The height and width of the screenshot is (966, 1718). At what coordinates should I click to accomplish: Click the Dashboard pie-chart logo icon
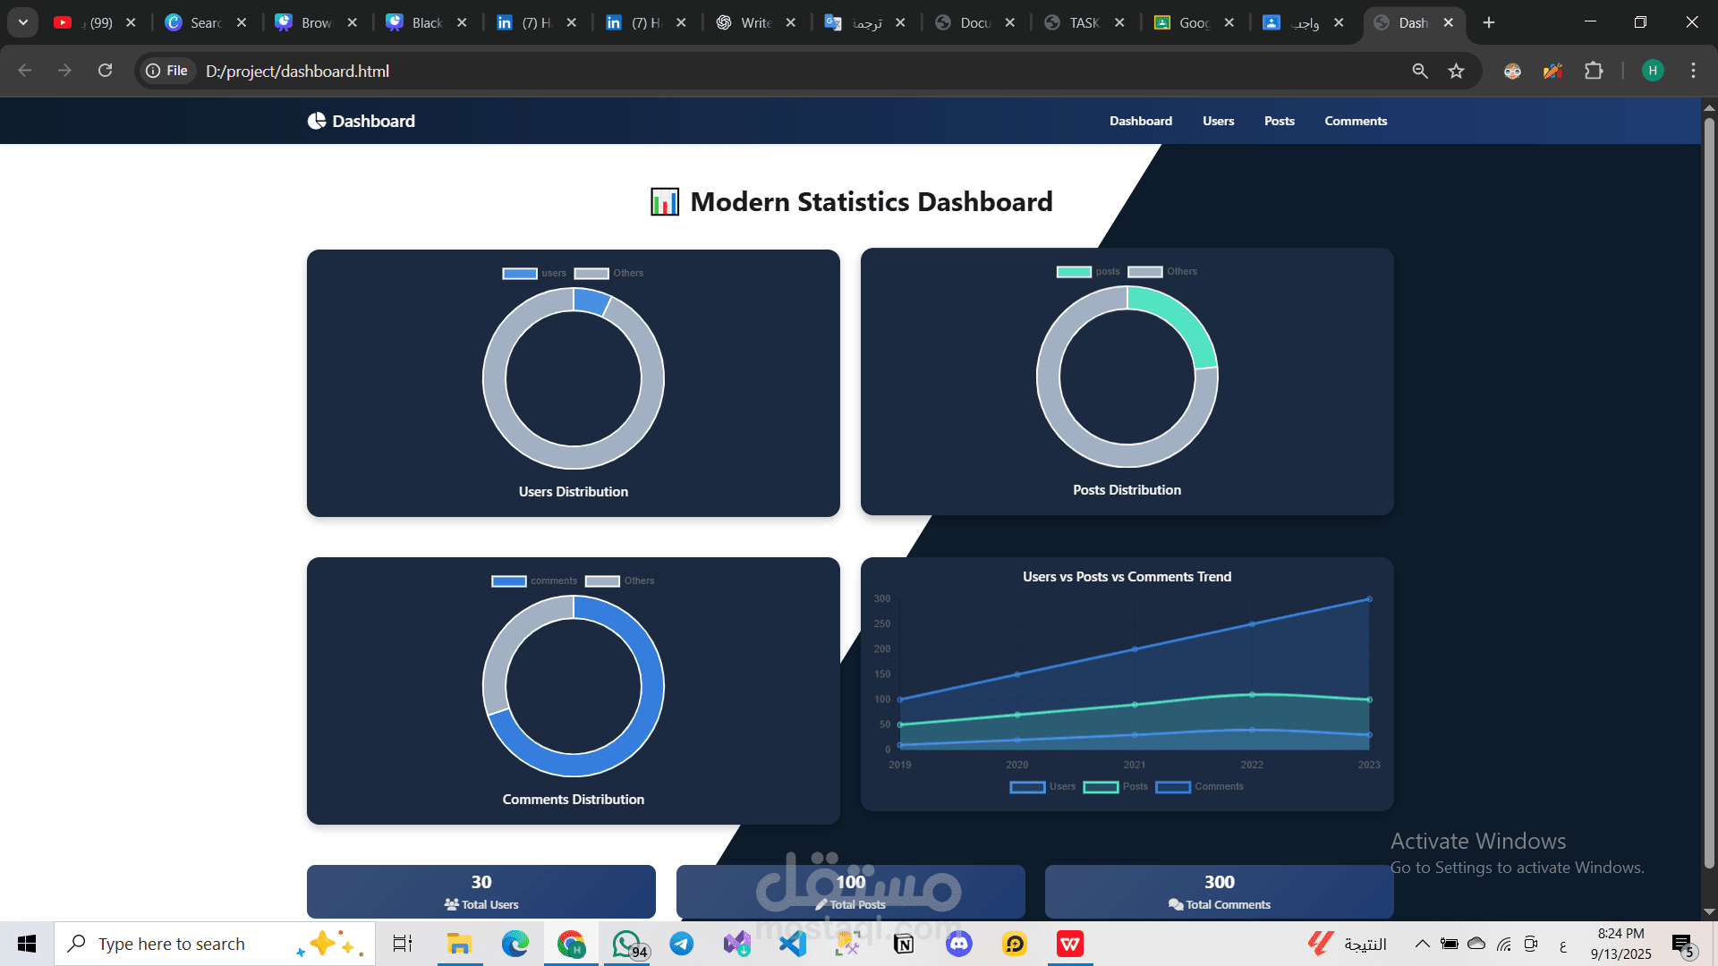(x=317, y=120)
